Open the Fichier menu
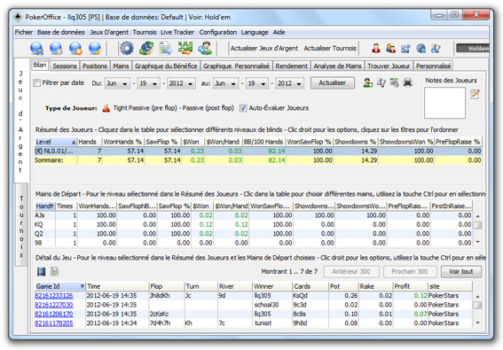This screenshot has width=503, height=350. (24, 32)
